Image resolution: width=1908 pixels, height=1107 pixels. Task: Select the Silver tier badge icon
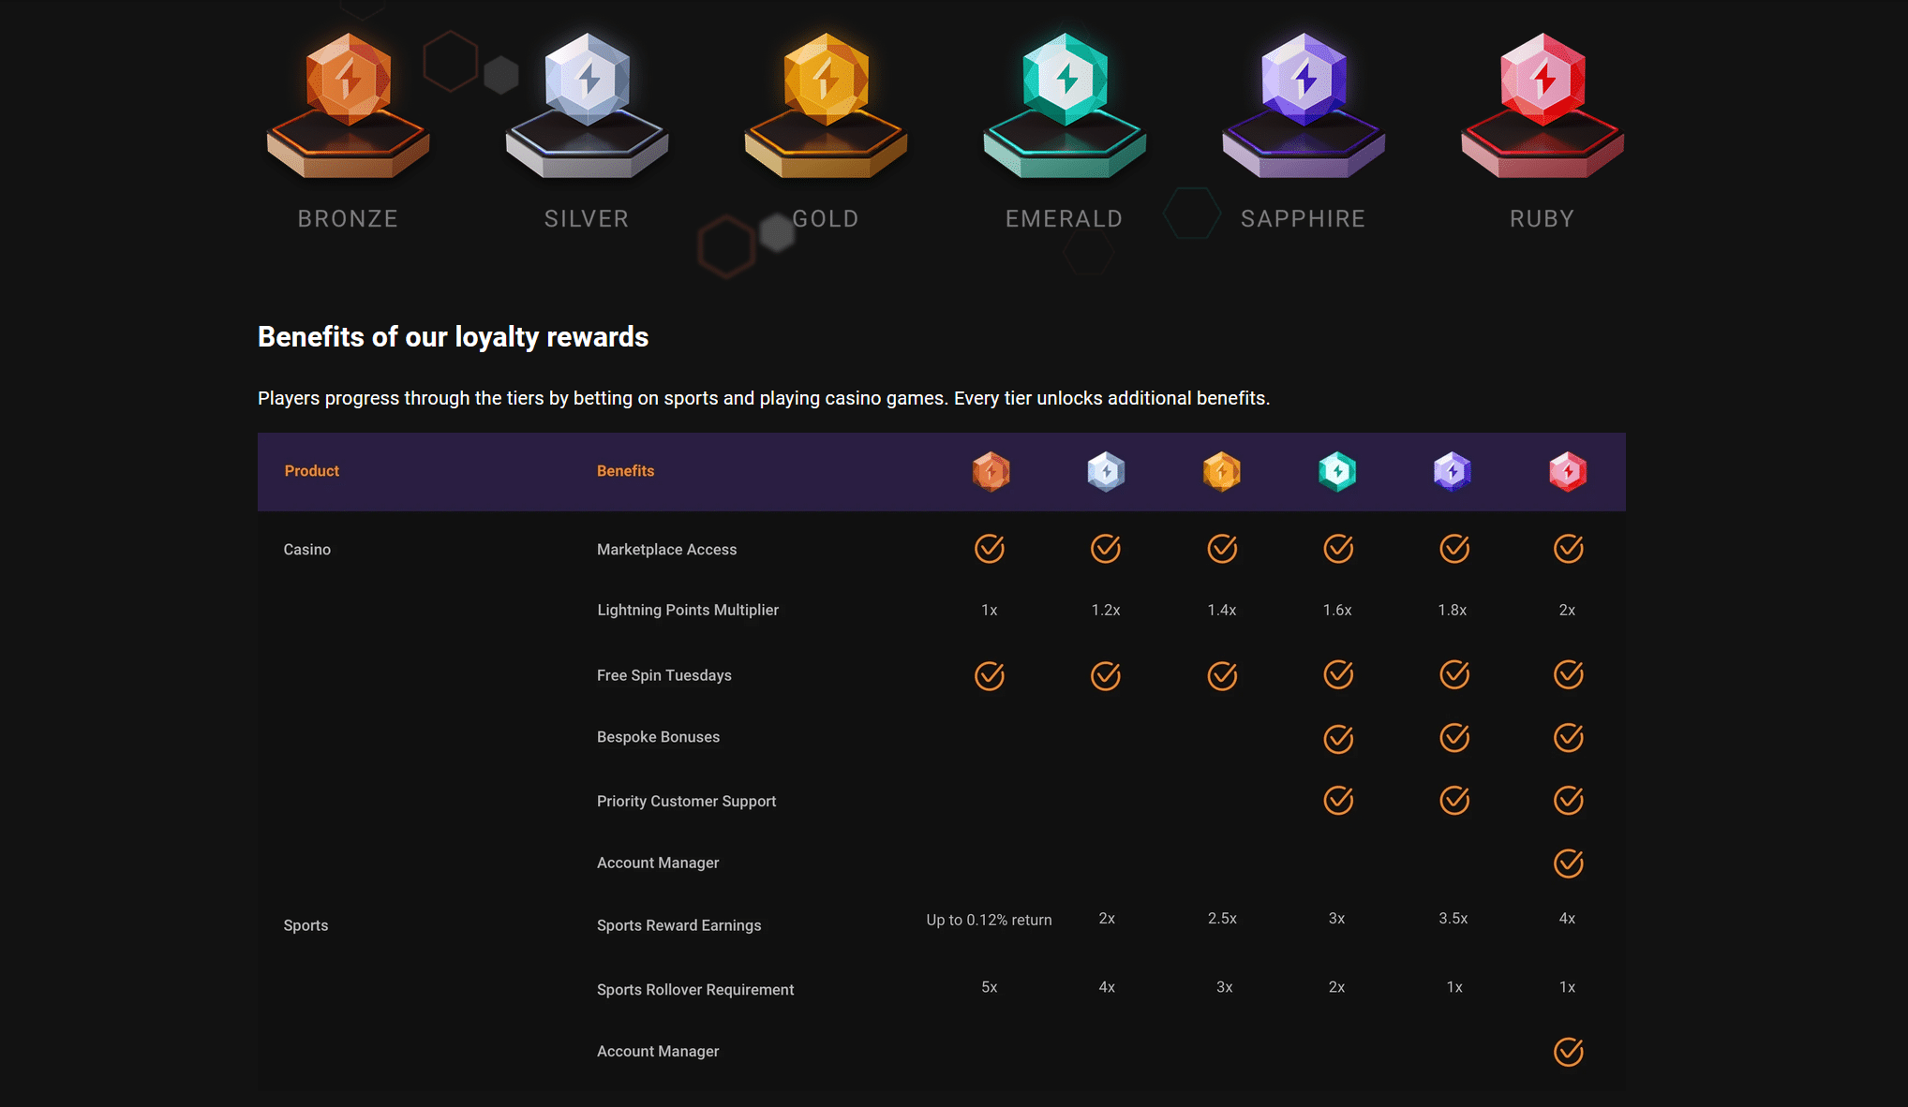pyautogui.click(x=587, y=98)
